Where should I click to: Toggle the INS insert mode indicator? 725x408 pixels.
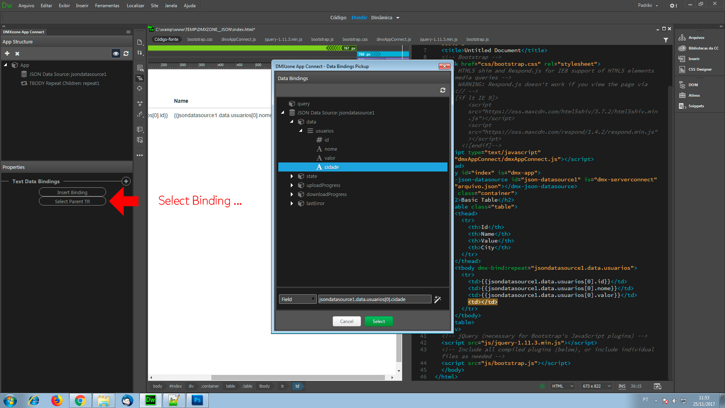coord(622,386)
